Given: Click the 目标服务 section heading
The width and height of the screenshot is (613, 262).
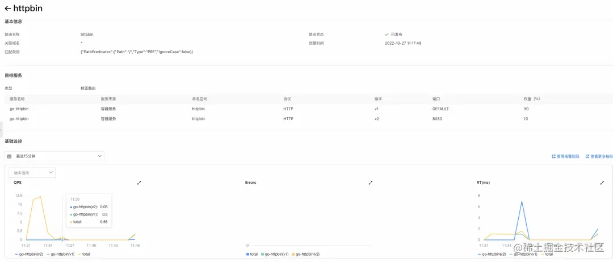Looking at the screenshot, I should click(x=13, y=75).
